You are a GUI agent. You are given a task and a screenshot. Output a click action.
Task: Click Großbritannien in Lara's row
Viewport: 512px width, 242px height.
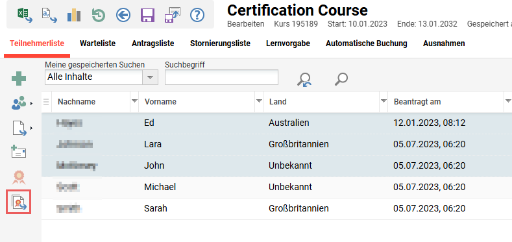pyautogui.click(x=299, y=144)
